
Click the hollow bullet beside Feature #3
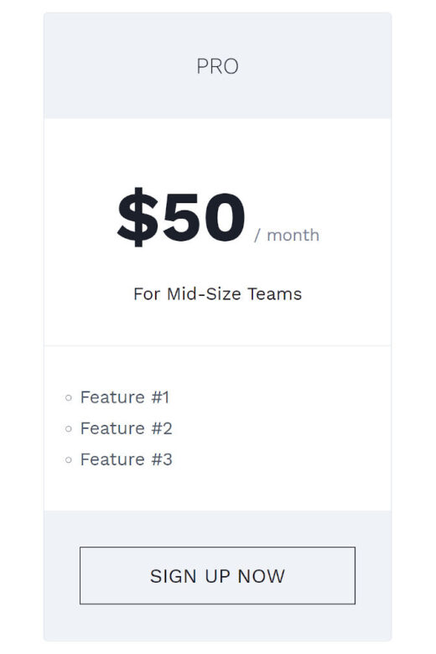coord(69,459)
